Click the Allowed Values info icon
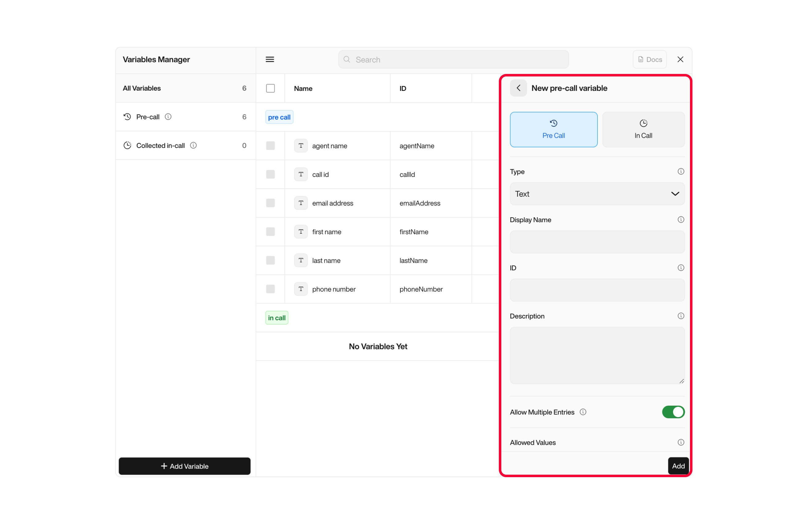 tap(680, 442)
